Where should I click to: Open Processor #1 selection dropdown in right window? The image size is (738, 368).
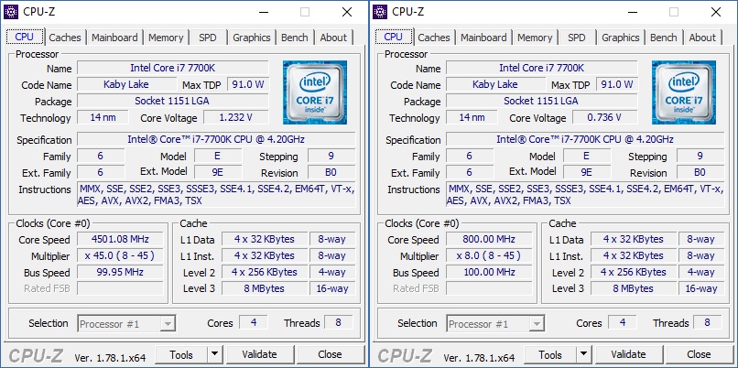[495, 324]
